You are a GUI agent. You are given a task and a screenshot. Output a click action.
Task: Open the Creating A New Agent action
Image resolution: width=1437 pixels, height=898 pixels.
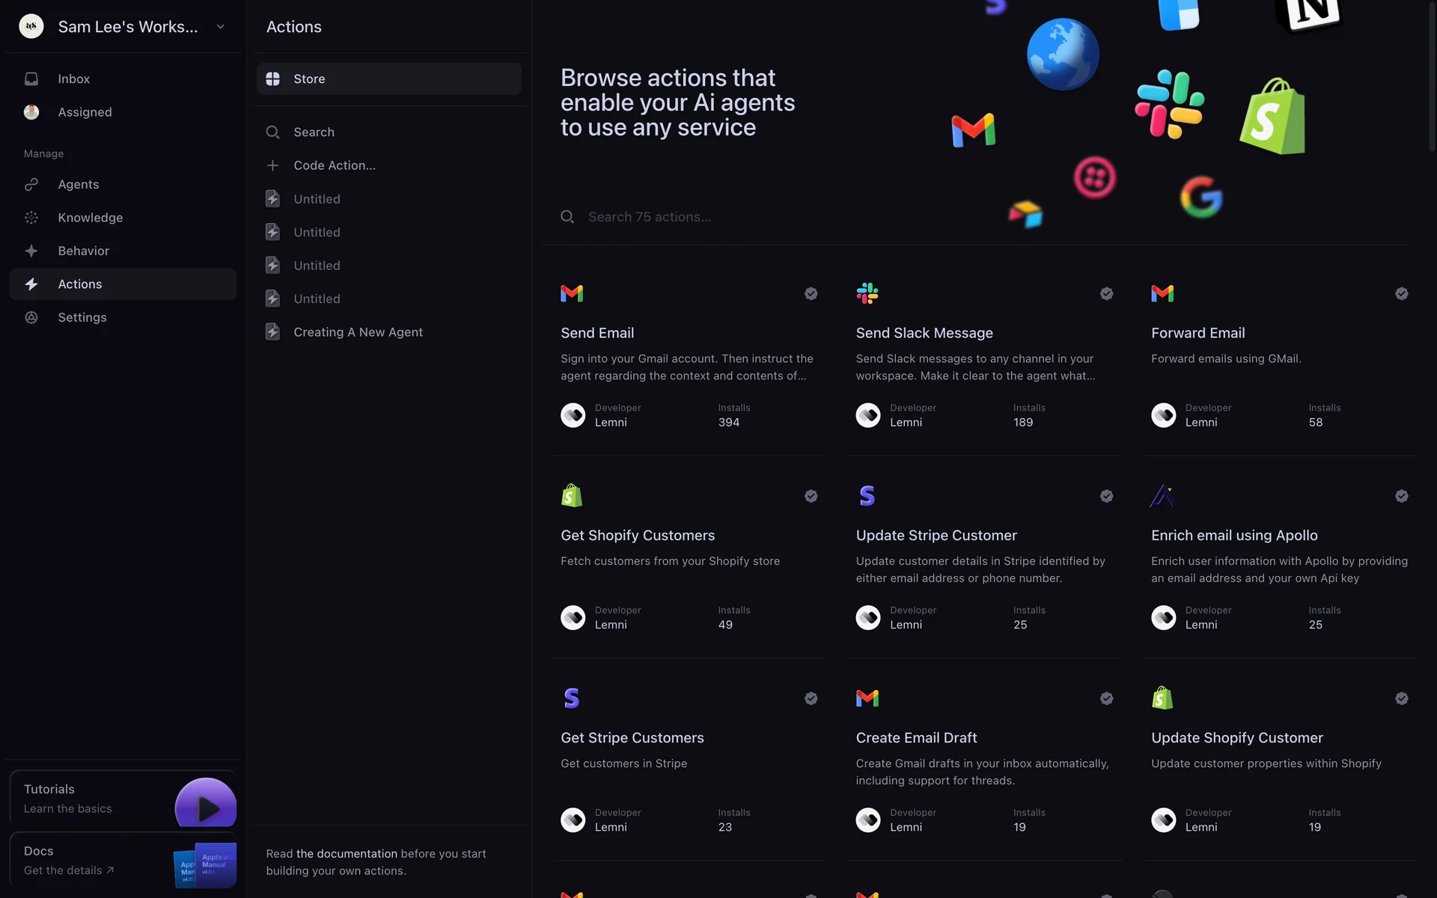tap(358, 332)
